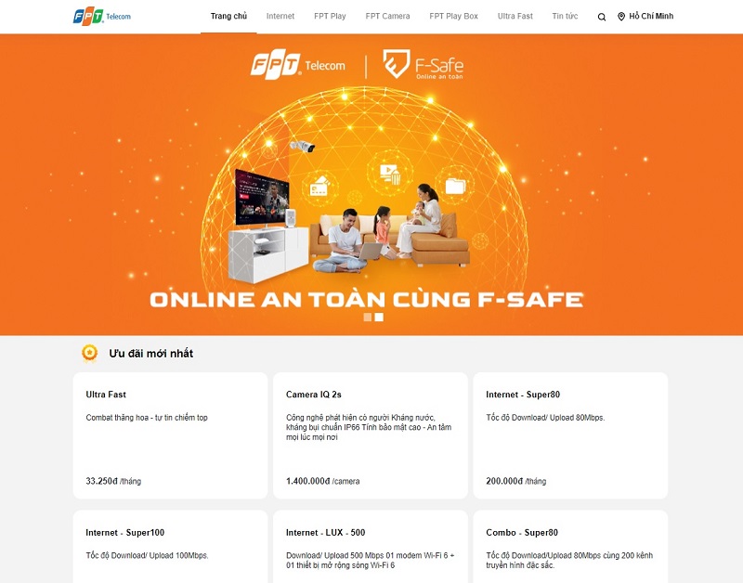Screen dimensions: 743x583
Task: Open the Internet - Super80 offer card
Action: (570, 435)
